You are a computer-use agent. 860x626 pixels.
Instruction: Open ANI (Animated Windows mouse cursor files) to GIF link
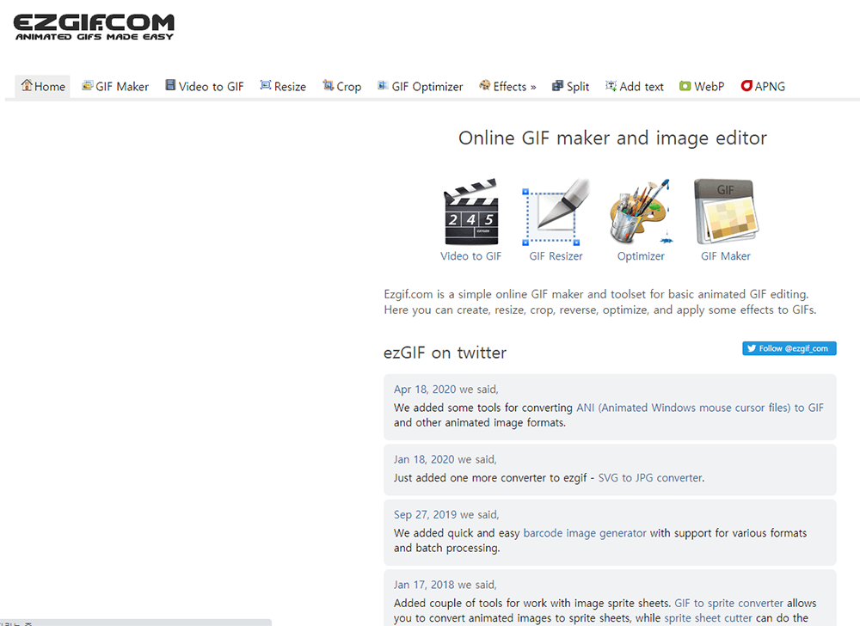(700, 408)
